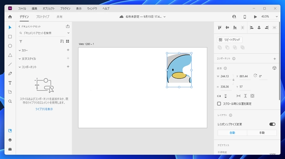Align selected object to bottom
The image size is (285, 159).
coord(235,28)
